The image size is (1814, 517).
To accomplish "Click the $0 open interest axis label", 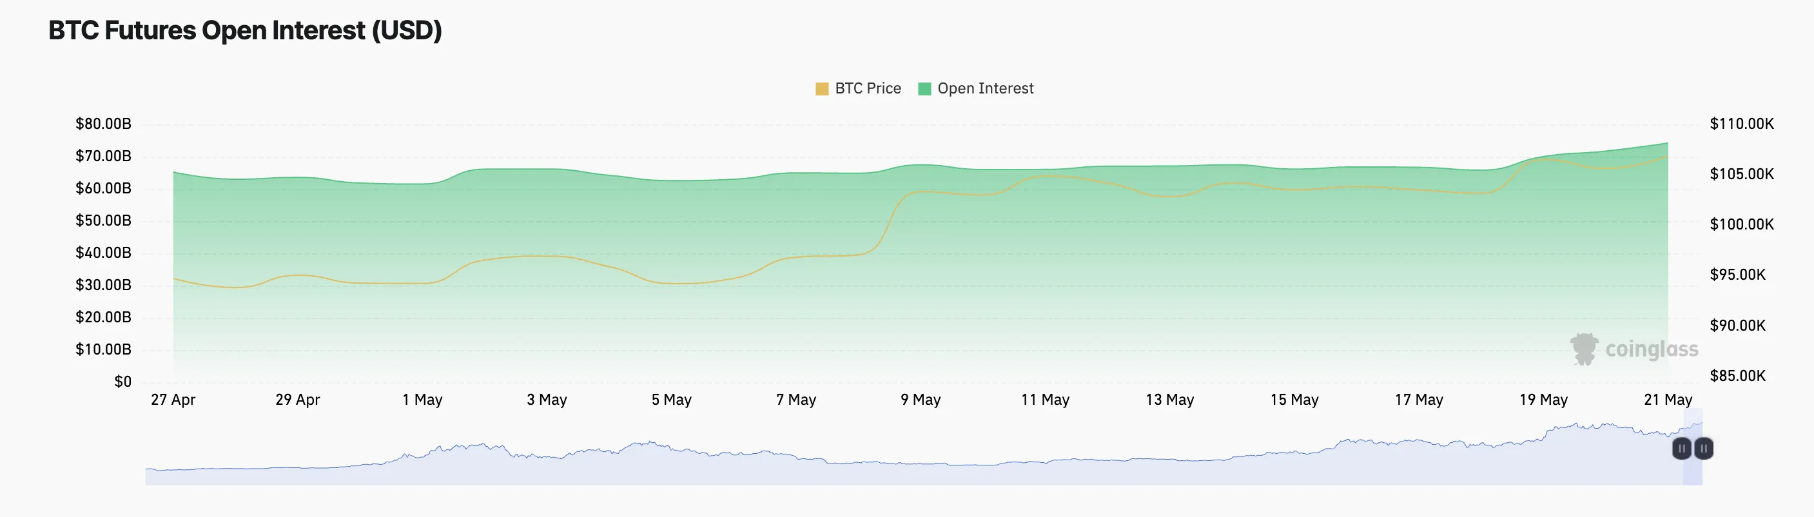I will [123, 382].
